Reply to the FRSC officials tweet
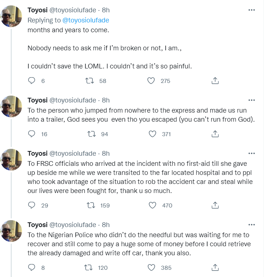271x277 pixels. click(32, 205)
